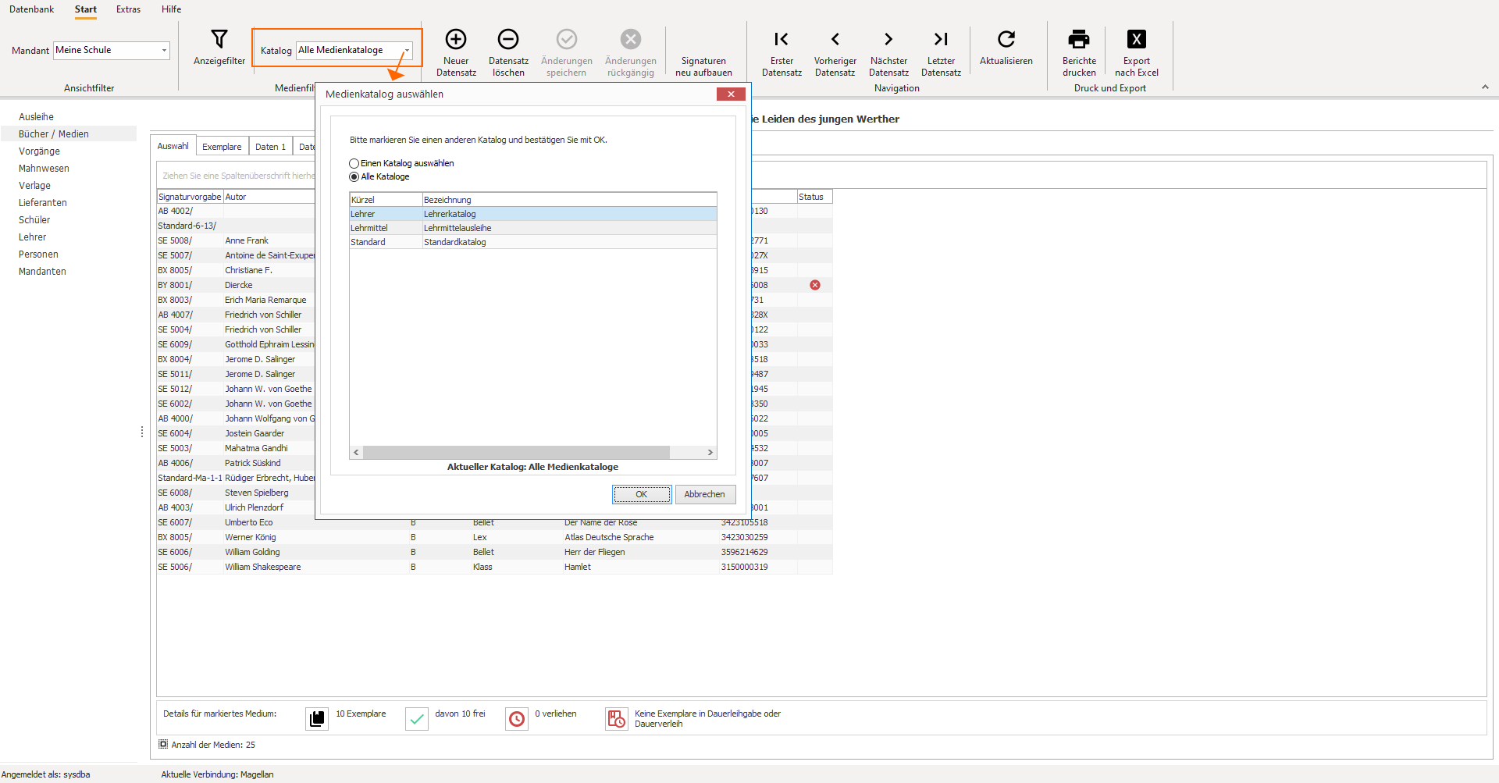1499x783 pixels.
Task: Jump to Letzter Datensatz icon
Action: coord(941,39)
